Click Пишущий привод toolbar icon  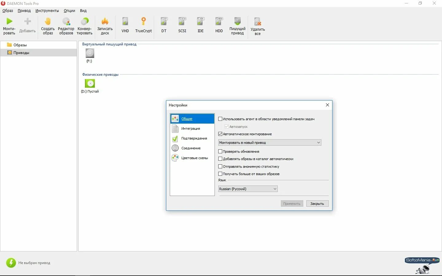(238, 21)
